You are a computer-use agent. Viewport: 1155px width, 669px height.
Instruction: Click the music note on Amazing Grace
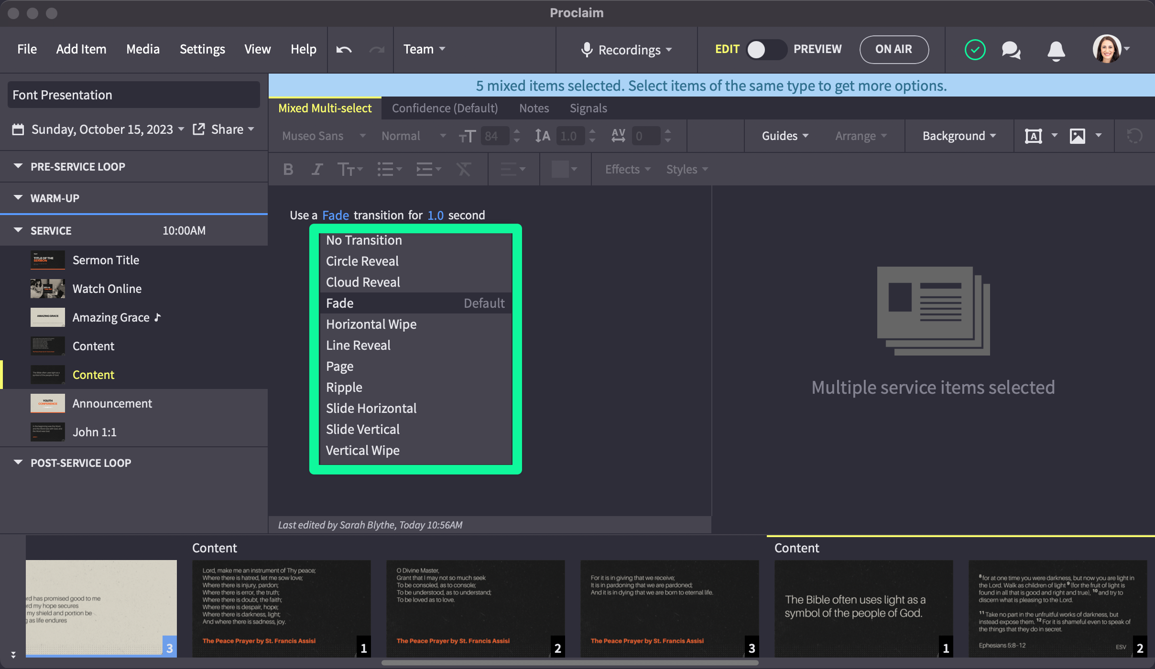(x=158, y=317)
